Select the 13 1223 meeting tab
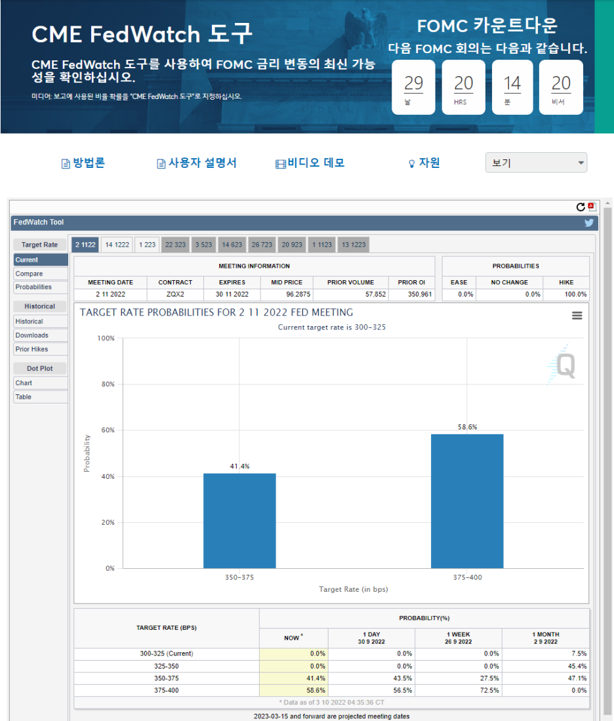 pos(354,245)
